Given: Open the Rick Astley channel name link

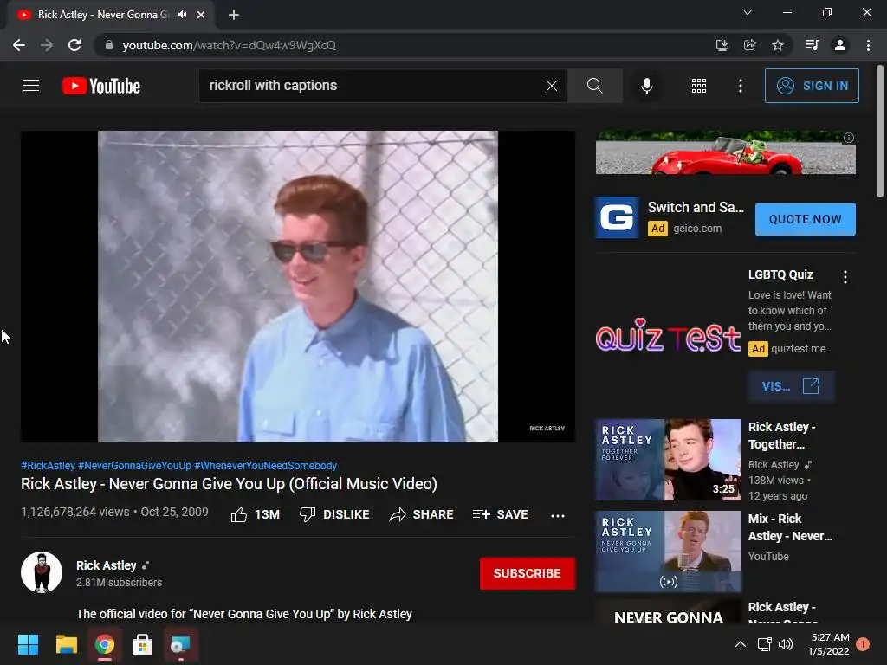Looking at the screenshot, I should [107, 565].
